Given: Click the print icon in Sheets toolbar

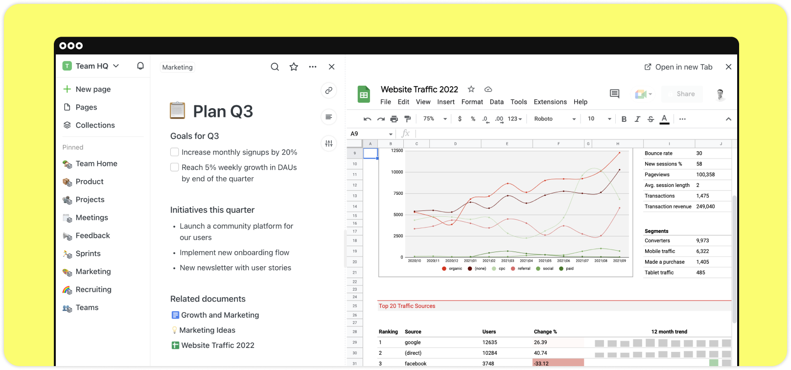Looking at the screenshot, I should tap(394, 119).
